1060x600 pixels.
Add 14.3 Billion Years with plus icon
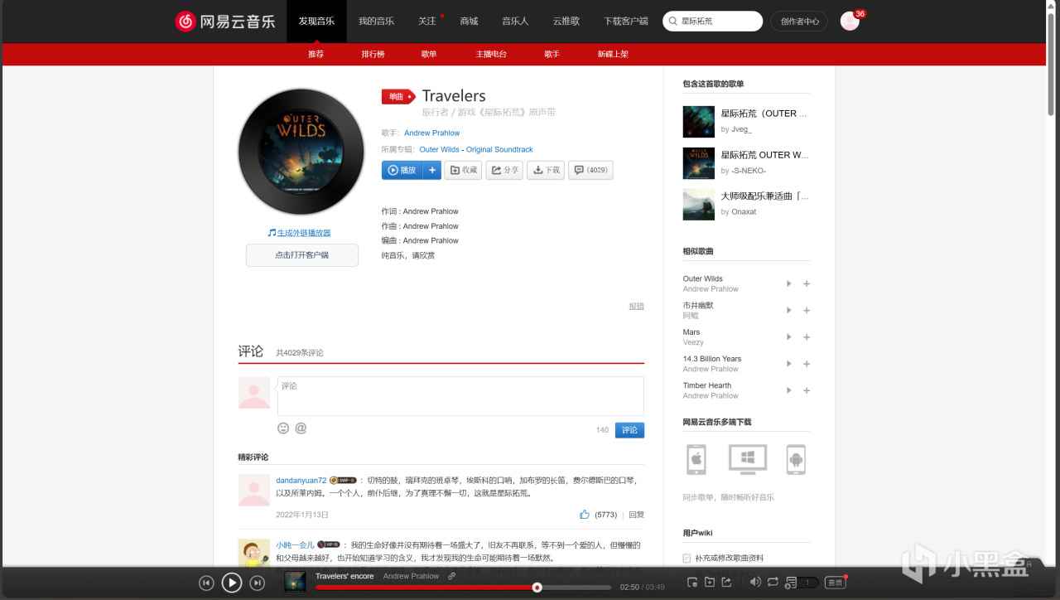pyautogui.click(x=807, y=364)
